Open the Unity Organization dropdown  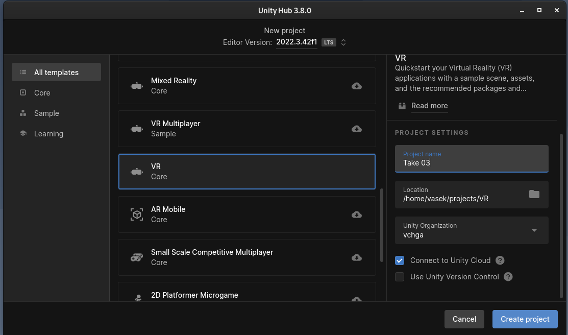(534, 230)
